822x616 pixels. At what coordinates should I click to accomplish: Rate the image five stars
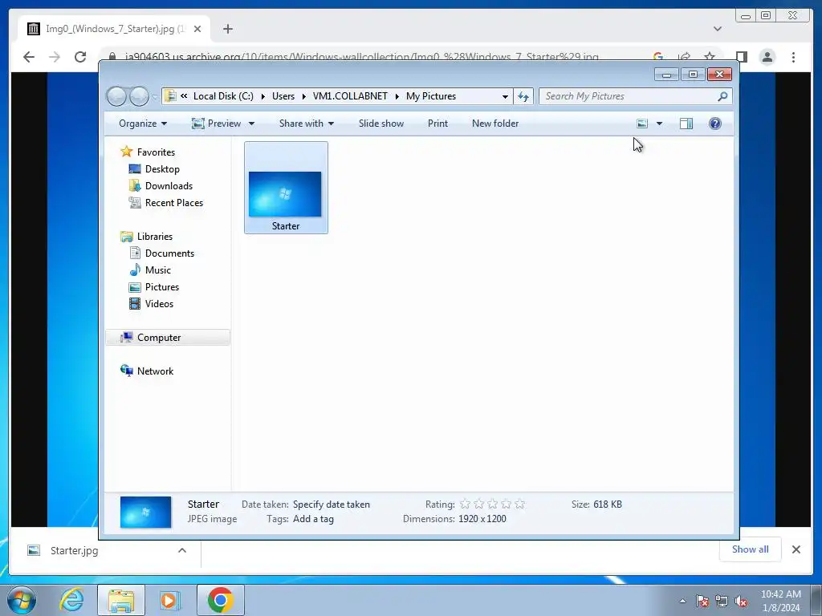point(519,504)
